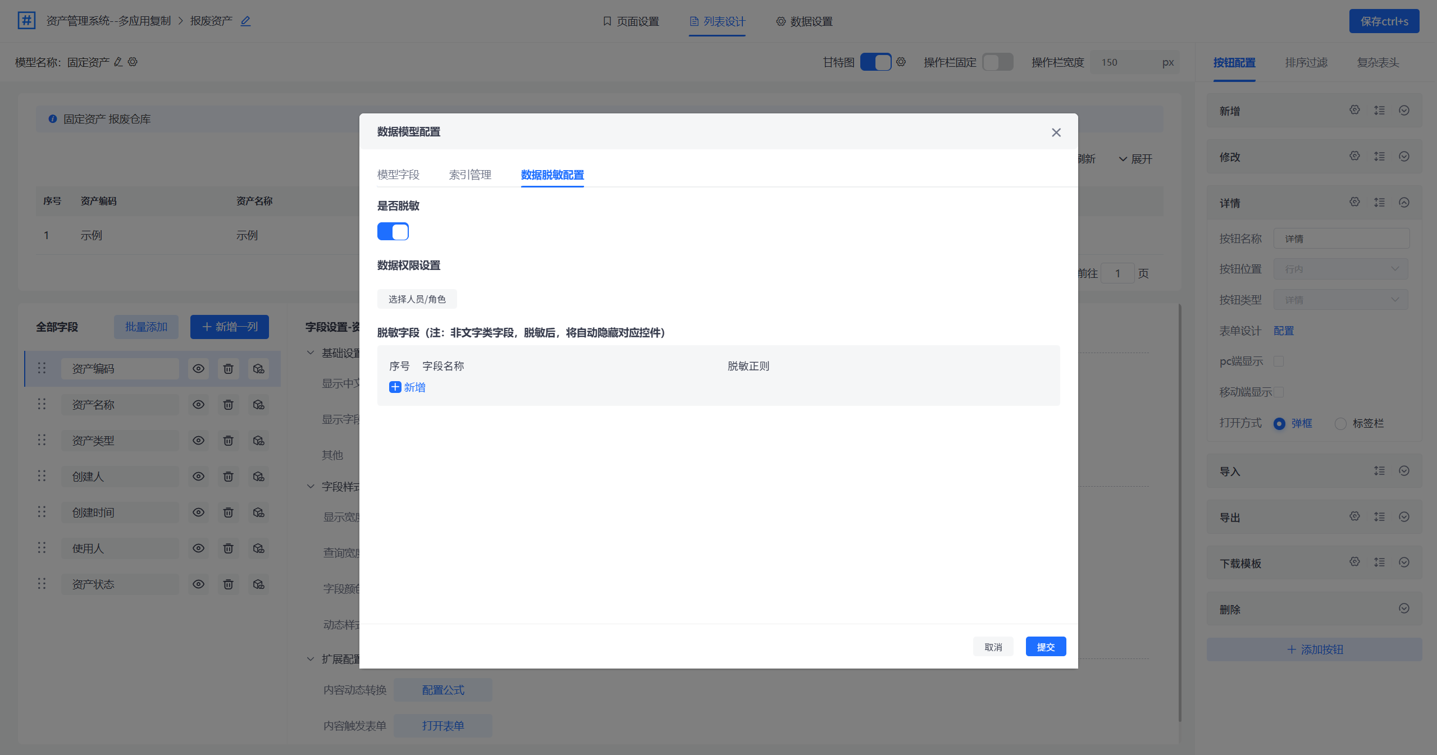Screen dimensions: 1437x755
Task: Toggle the 是否脱敏 switch off
Action: point(393,231)
